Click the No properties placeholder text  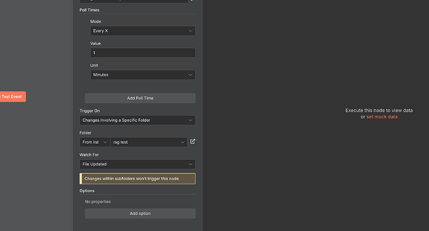coord(98,202)
